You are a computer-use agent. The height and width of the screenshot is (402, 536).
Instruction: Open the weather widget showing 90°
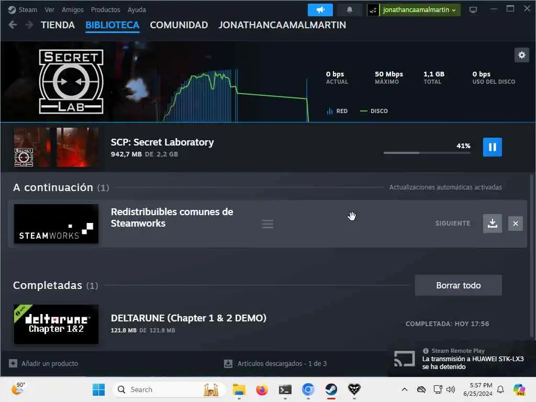pos(18,388)
